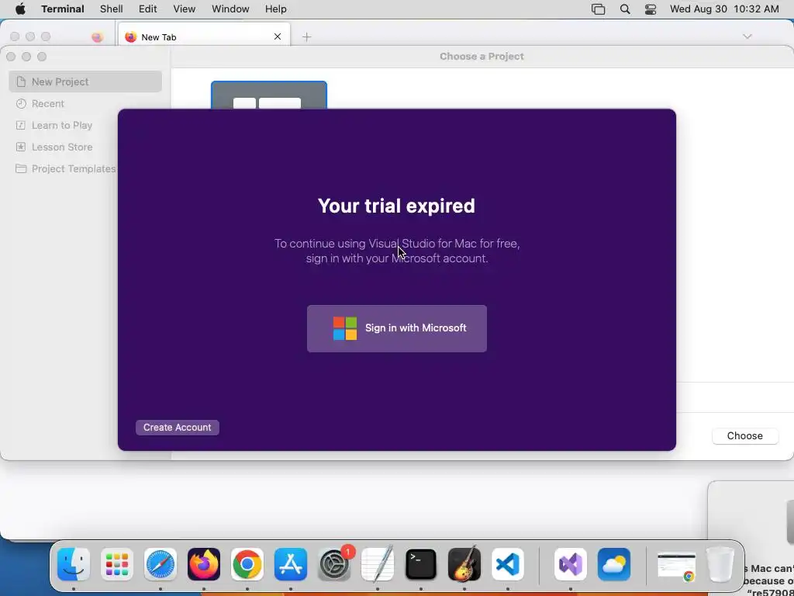Screen dimensions: 794x596
Task: Open App Store from the Dock
Action: (291, 564)
